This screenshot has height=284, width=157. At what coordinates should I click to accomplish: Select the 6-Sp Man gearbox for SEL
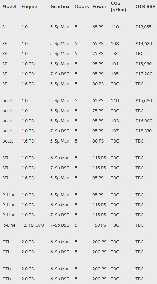(60, 158)
